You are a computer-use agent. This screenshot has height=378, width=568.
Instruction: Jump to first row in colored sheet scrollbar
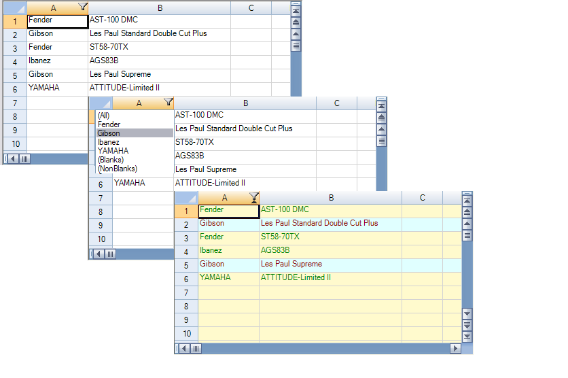[467, 201]
